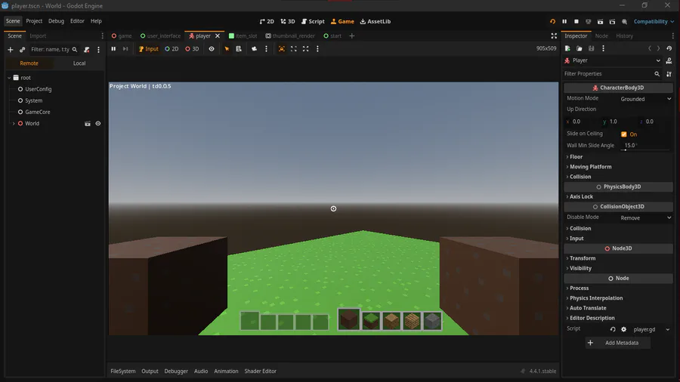The height and width of the screenshot is (382, 680).
Task: Reload the running project with the orange arrow
Action: click(x=552, y=21)
